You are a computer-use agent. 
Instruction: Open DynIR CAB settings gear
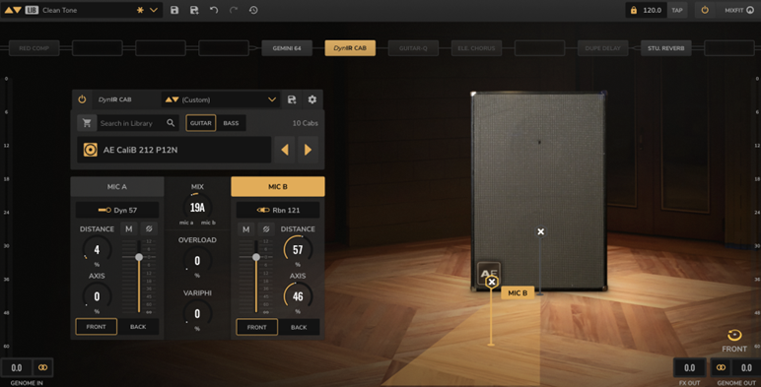312,99
